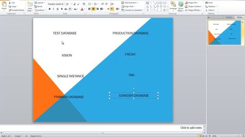Increase the font size
The width and height of the screenshot is (245, 137).
pyautogui.click(x=75, y=4)
